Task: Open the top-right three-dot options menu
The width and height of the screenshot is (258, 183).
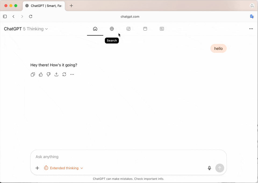Action: (x=251, y=29)
